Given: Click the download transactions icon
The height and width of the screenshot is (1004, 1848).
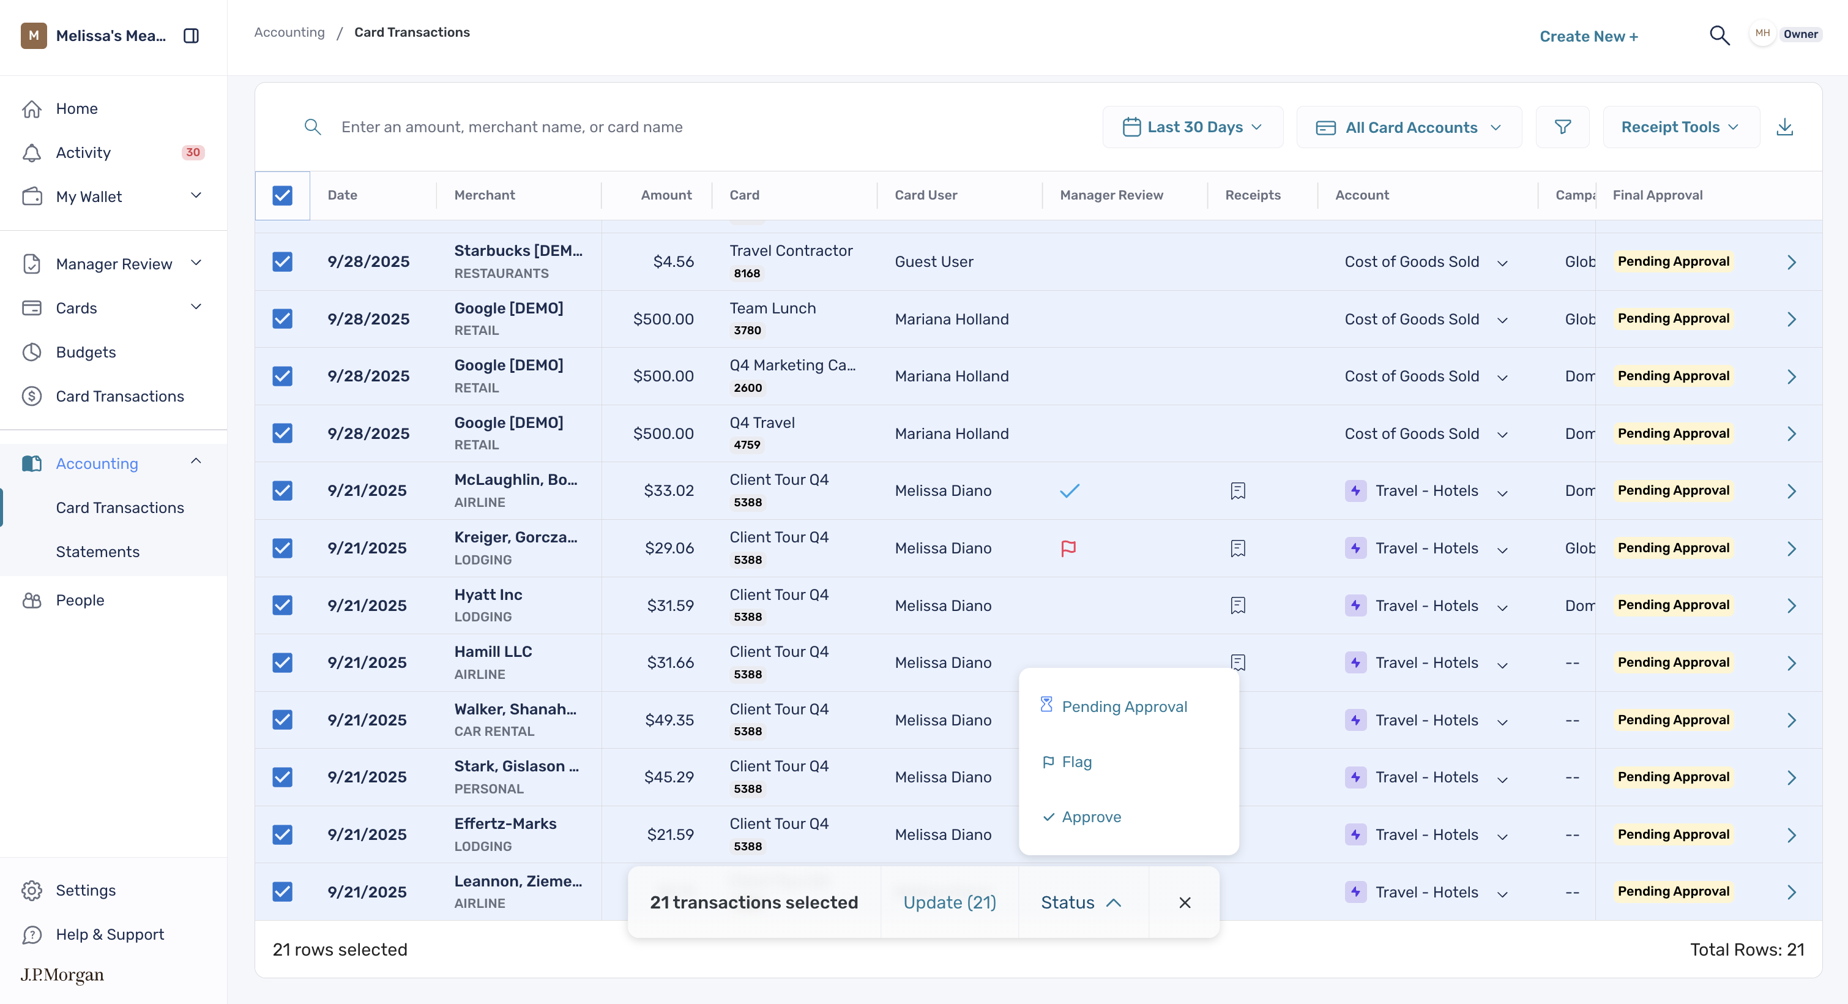Looking at the screenshot, I should point(1784,127).
